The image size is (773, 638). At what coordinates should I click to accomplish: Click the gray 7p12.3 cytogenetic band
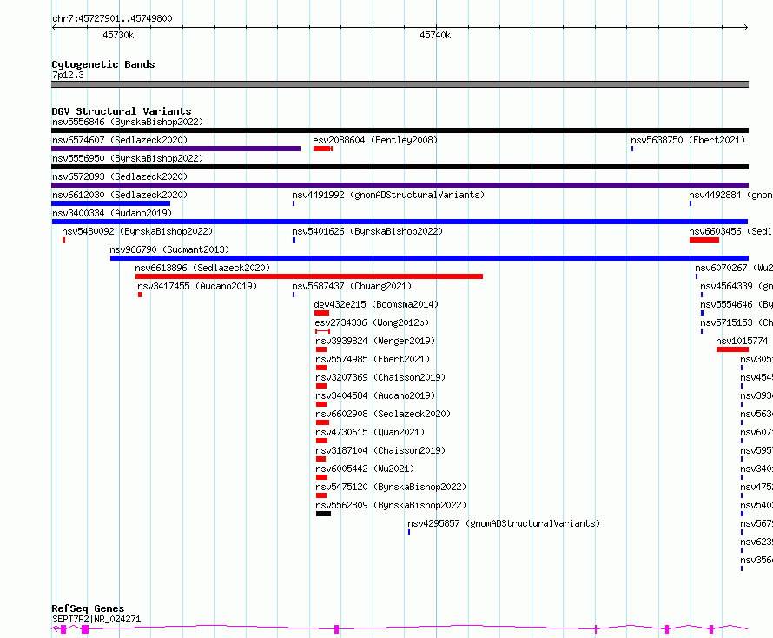400,84
